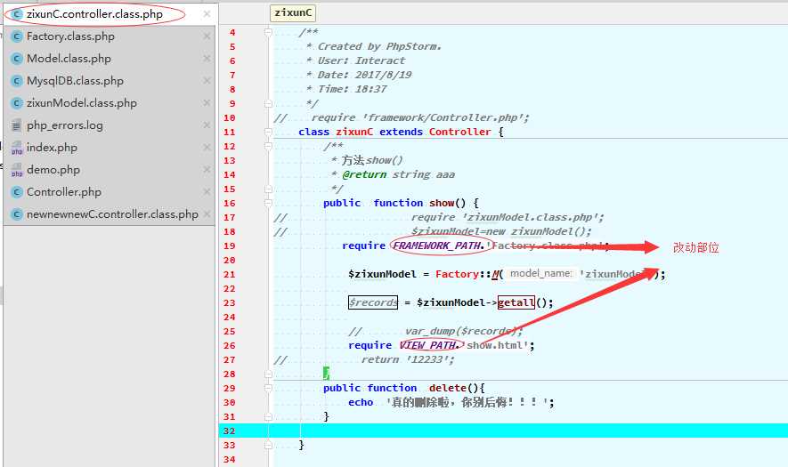Click the log file icon of php_errors.log
The width and height of the screenshot is (788, 467).
pos(17,125)
